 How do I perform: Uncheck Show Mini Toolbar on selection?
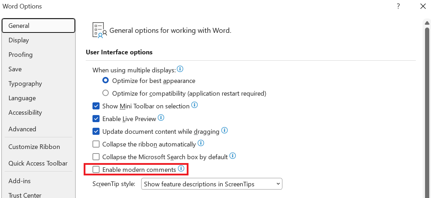point(96,106)
